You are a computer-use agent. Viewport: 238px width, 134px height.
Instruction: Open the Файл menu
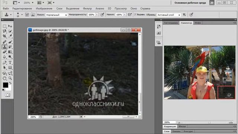click(6, 9)
